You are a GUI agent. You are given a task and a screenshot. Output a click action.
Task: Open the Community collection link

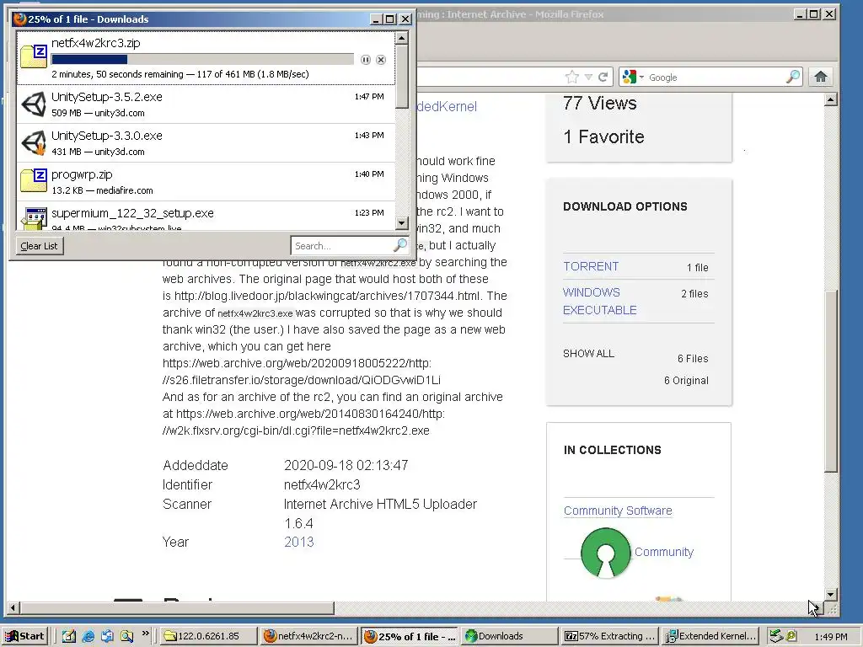tap(664, 552)
